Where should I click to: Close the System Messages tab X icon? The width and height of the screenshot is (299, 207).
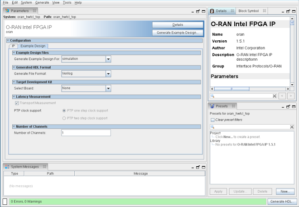[44, 167]
